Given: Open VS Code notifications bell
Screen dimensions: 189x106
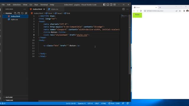Looking at the screenshot, I should coord(128,103).
